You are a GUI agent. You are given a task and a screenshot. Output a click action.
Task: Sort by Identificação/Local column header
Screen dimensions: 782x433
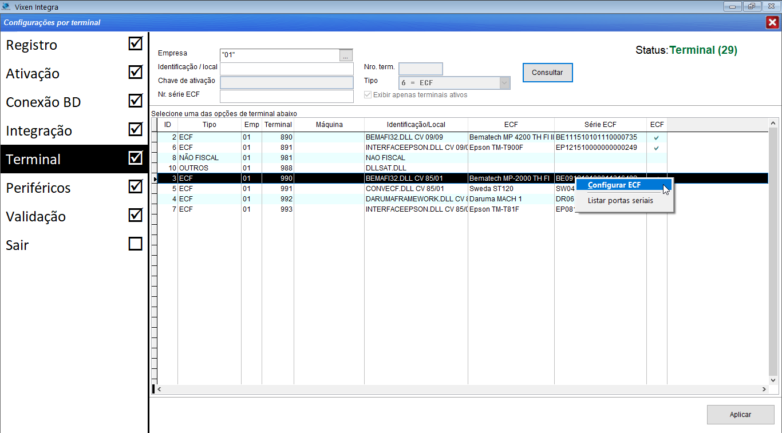click(x=416, y=124)
